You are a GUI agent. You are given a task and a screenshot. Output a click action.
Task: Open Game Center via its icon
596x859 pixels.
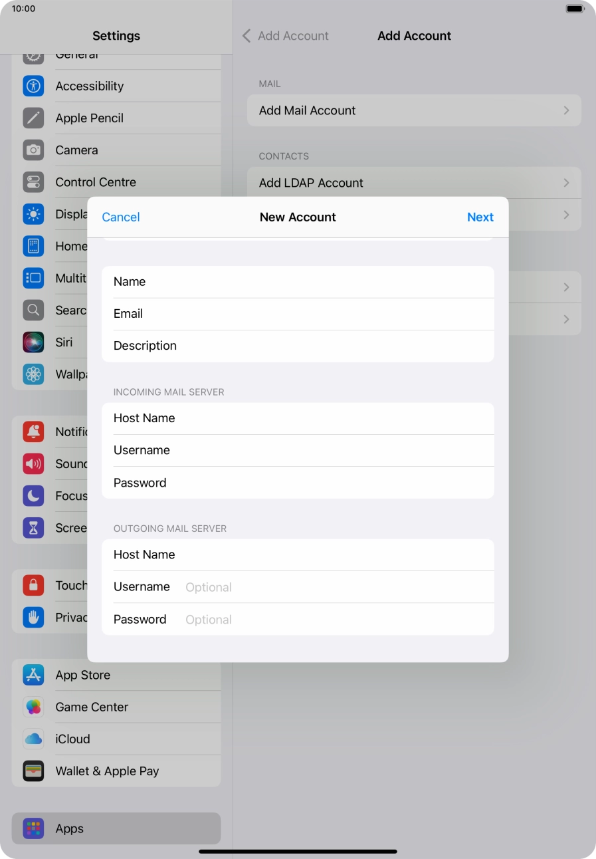33,707
